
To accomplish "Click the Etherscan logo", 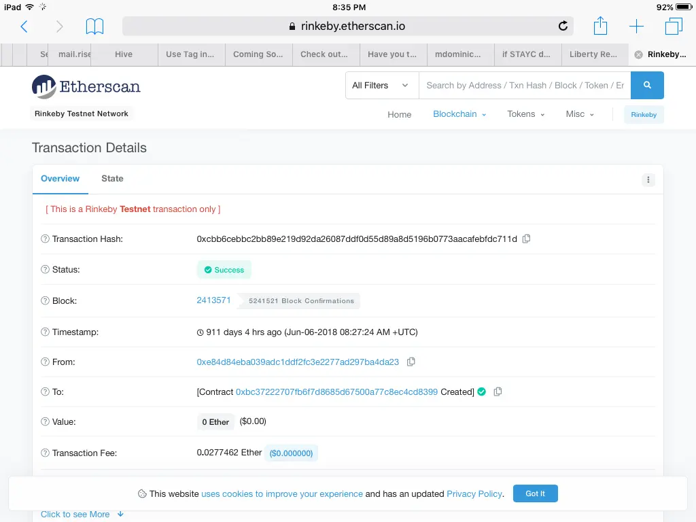I will [x=86, y=86].
